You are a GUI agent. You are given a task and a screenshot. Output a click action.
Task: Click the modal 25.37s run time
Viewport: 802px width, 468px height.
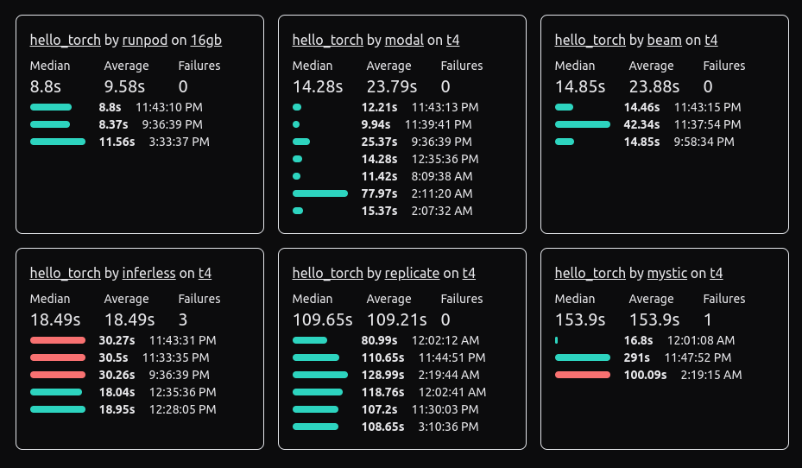point(379,142)
